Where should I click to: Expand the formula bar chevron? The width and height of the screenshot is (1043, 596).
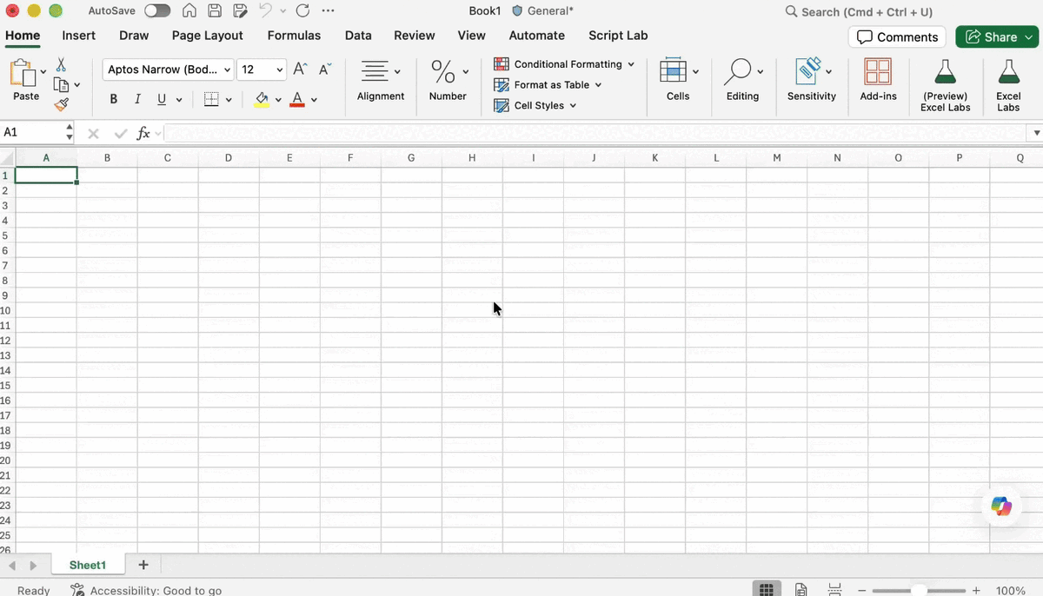(x=1036, y=133)
